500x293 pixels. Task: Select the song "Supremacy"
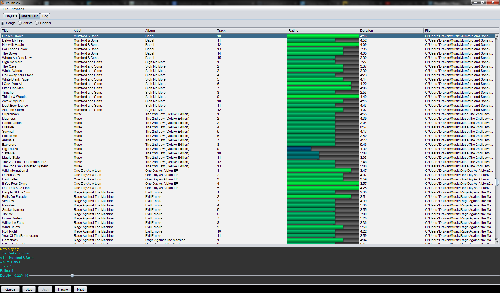[x=11, y=114]
